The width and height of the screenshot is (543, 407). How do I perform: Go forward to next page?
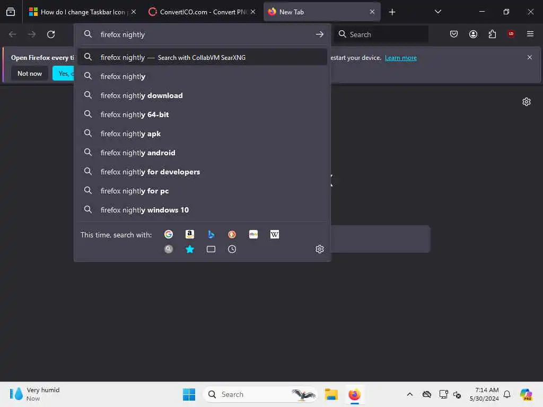pos(32,34)
